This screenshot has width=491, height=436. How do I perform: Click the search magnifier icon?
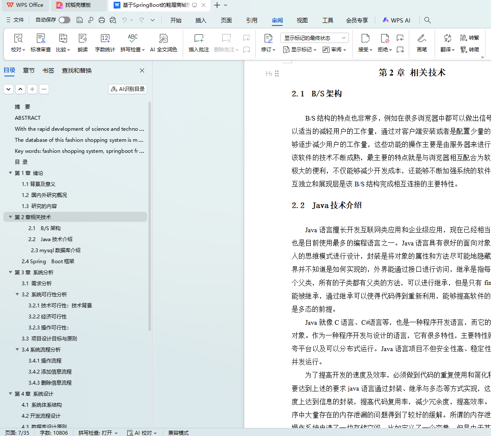[x=427, y=20]
